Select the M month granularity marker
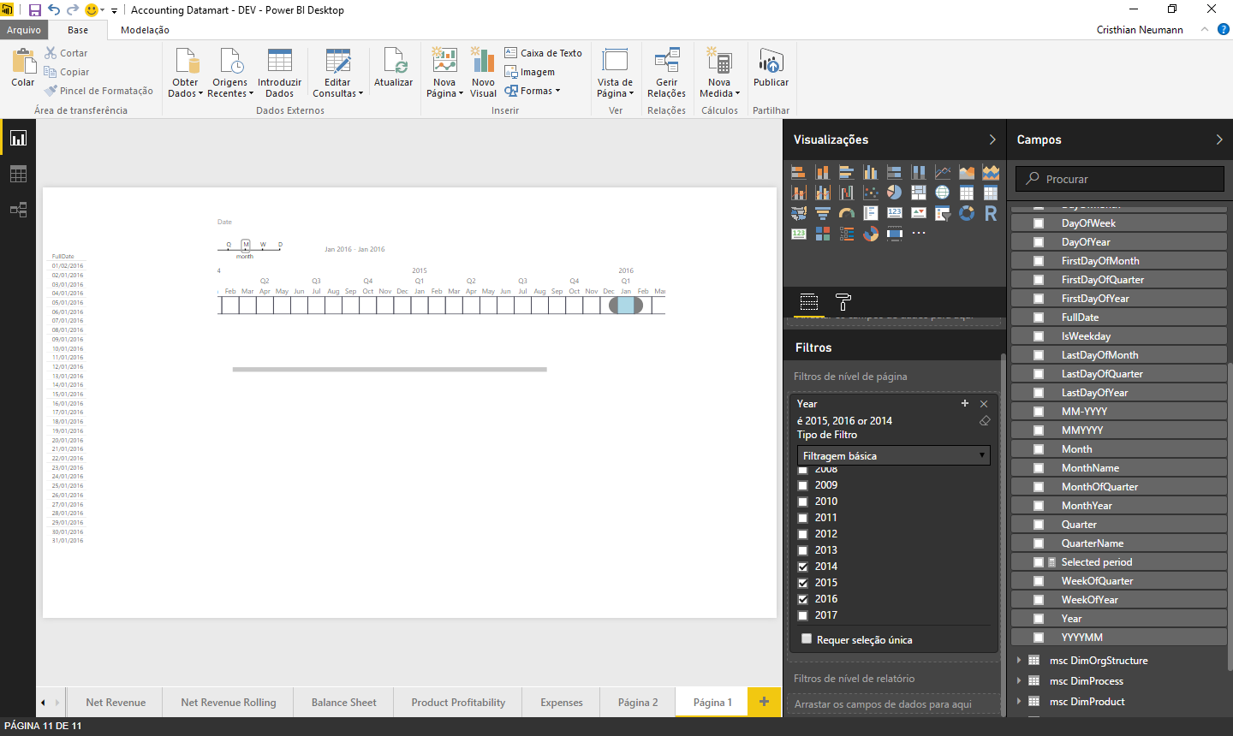Screen dimensions: 1233x736 coord(246,245)
